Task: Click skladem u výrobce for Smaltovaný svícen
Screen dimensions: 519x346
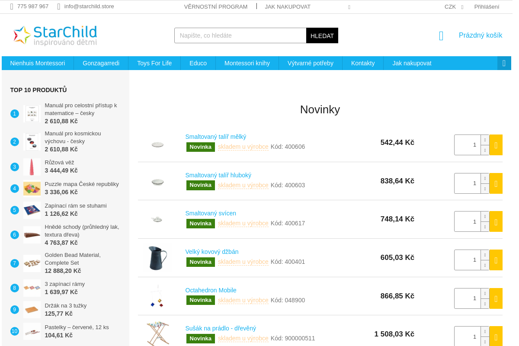Action: (243, 224)
